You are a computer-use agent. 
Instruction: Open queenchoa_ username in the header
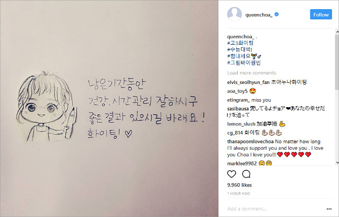coord(259,15)
